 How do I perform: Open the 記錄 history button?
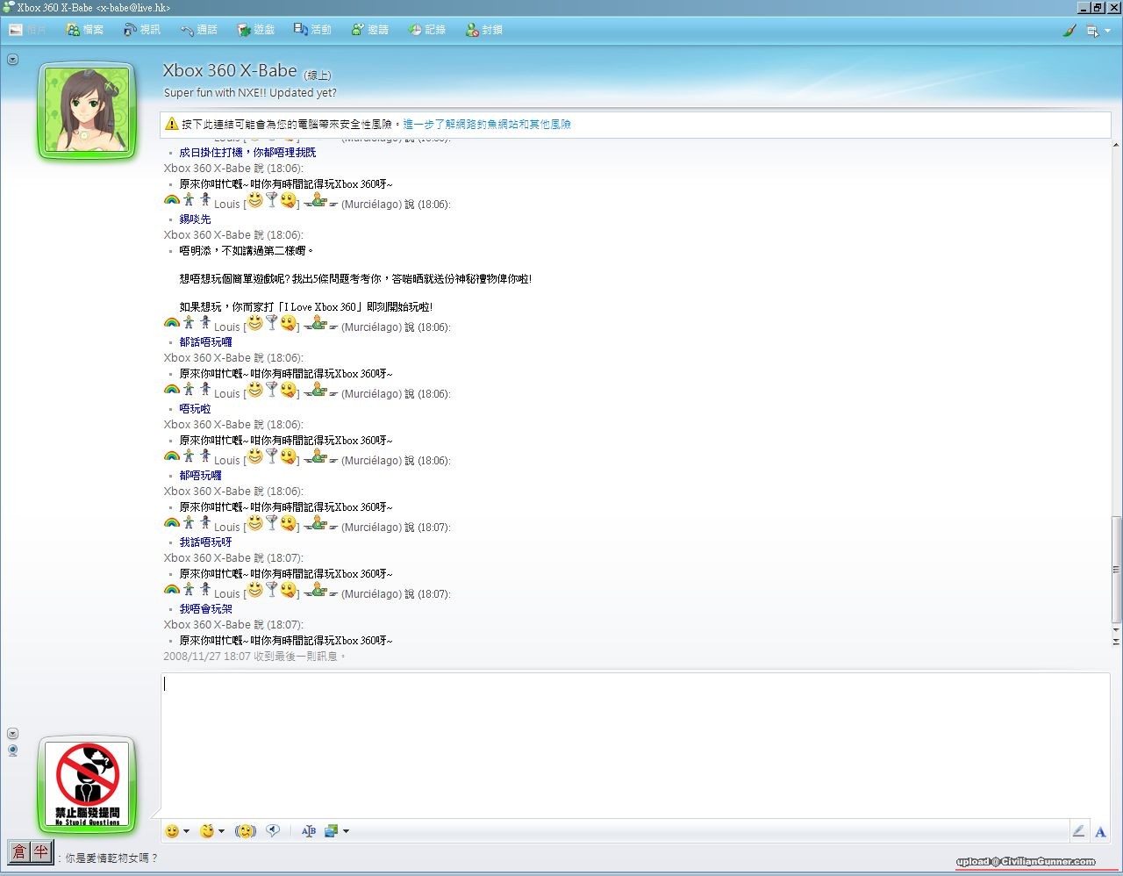click(x=427, y=30)
